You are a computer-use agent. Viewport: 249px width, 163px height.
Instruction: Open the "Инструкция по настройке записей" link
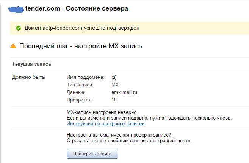click(105, 124)
